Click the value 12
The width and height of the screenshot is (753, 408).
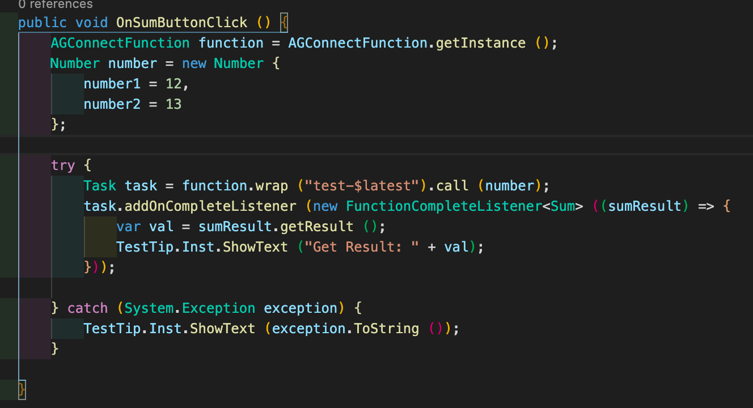(174, 84)
